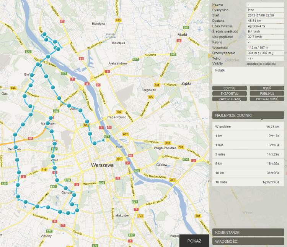This screenshot has width=287, height=247.
Task: Select the '5 km' 15m:02s row
Action: point(248,163)
